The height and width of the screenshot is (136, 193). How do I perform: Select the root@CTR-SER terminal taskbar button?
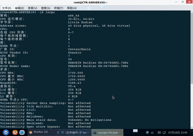(x=107, y=132)
